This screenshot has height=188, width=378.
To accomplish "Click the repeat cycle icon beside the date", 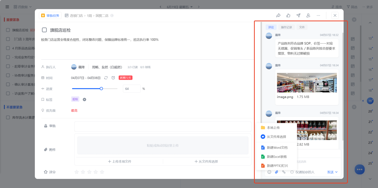I will [x=106, y=78].
